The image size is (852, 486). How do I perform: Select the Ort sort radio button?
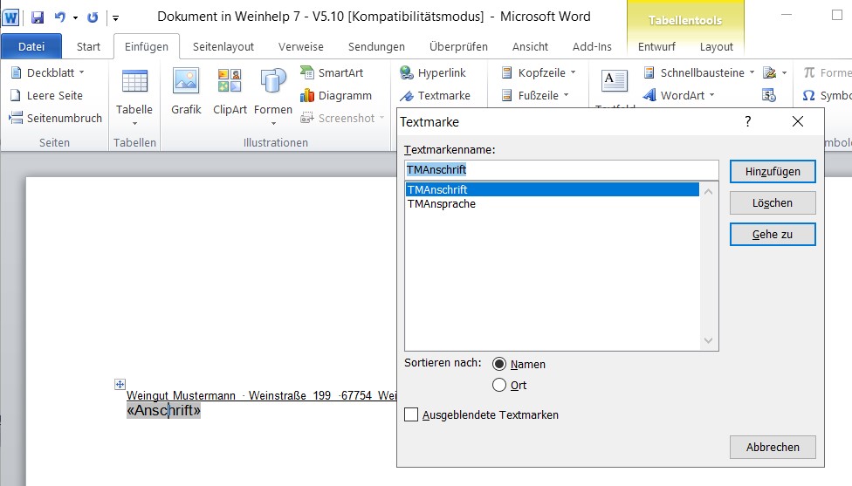[x=499, y=385]
